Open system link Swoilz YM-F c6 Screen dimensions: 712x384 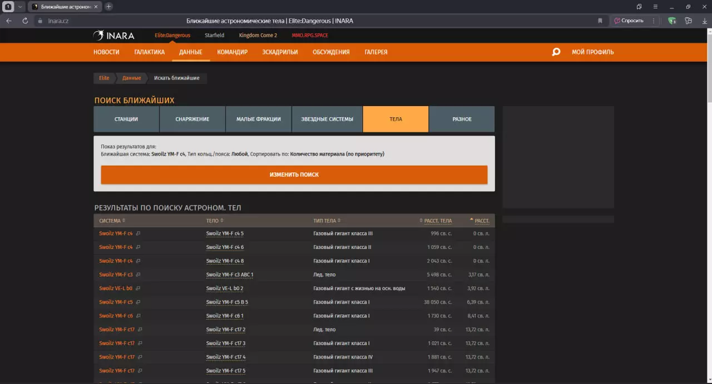[x=116, y=316]
